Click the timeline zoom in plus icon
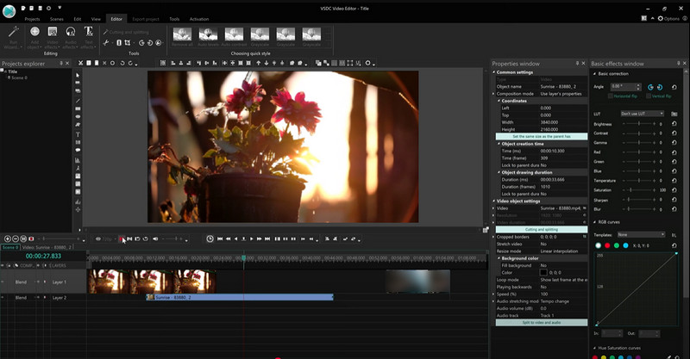The image size is (690, 359). tap(8, 238)
